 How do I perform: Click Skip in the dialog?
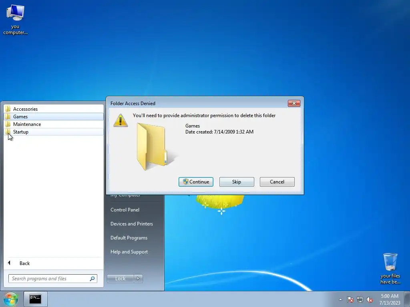237,182
